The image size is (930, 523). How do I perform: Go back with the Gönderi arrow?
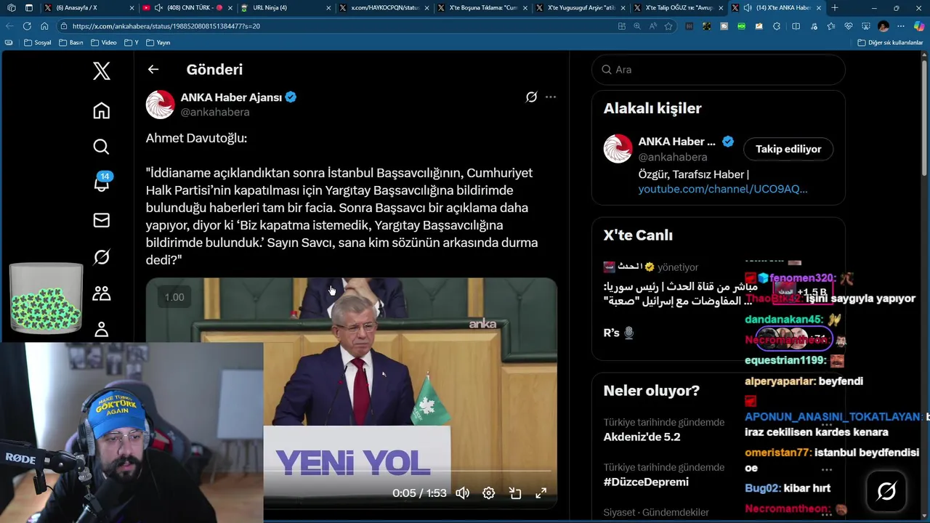153,70
